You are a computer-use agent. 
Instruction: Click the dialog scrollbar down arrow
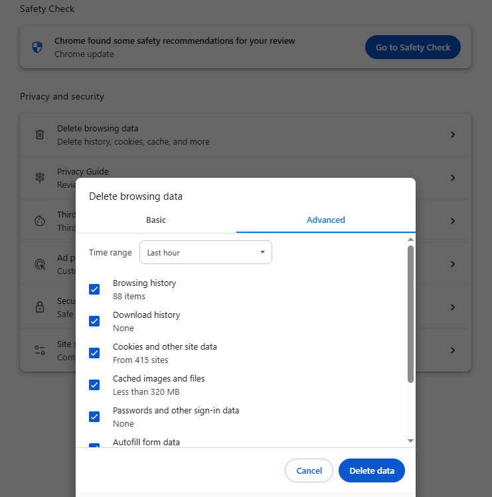click(410, 441)
